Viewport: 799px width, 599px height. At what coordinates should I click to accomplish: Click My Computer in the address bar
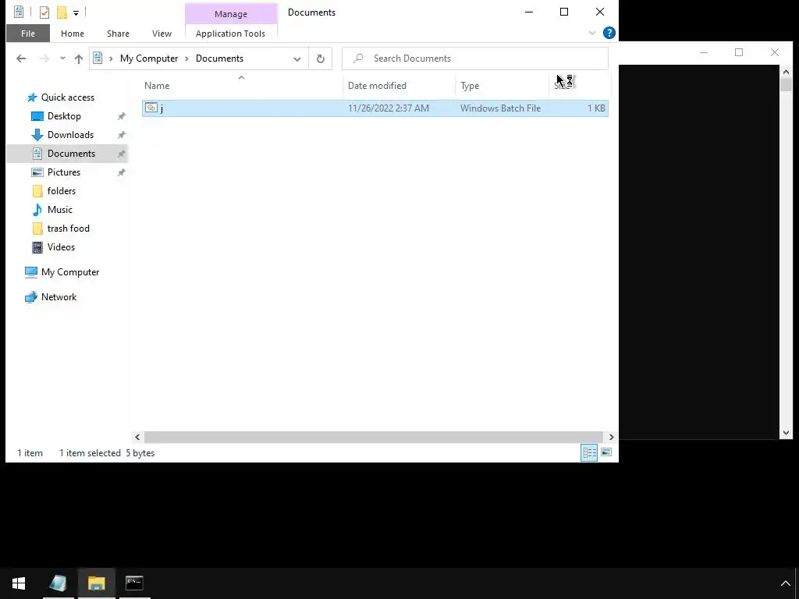coord(149,58)
